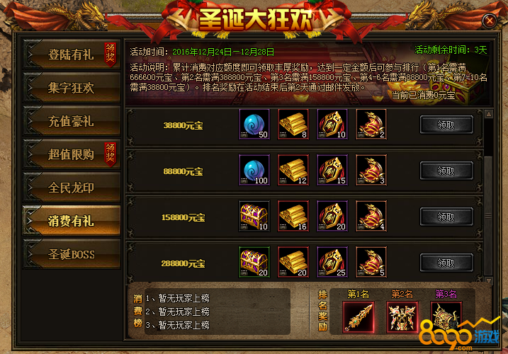View the first place sword reward
Viewport: 508px width, 354px height.
click(x=359, y=317)
